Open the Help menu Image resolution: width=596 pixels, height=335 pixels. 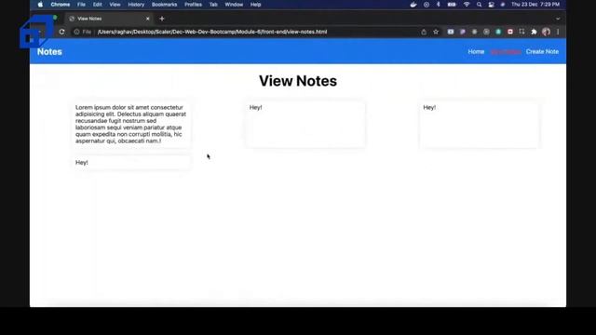[x=255, y=5]
